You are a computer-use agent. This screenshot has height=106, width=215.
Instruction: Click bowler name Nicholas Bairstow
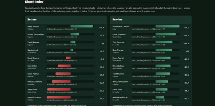pos(120,97)
